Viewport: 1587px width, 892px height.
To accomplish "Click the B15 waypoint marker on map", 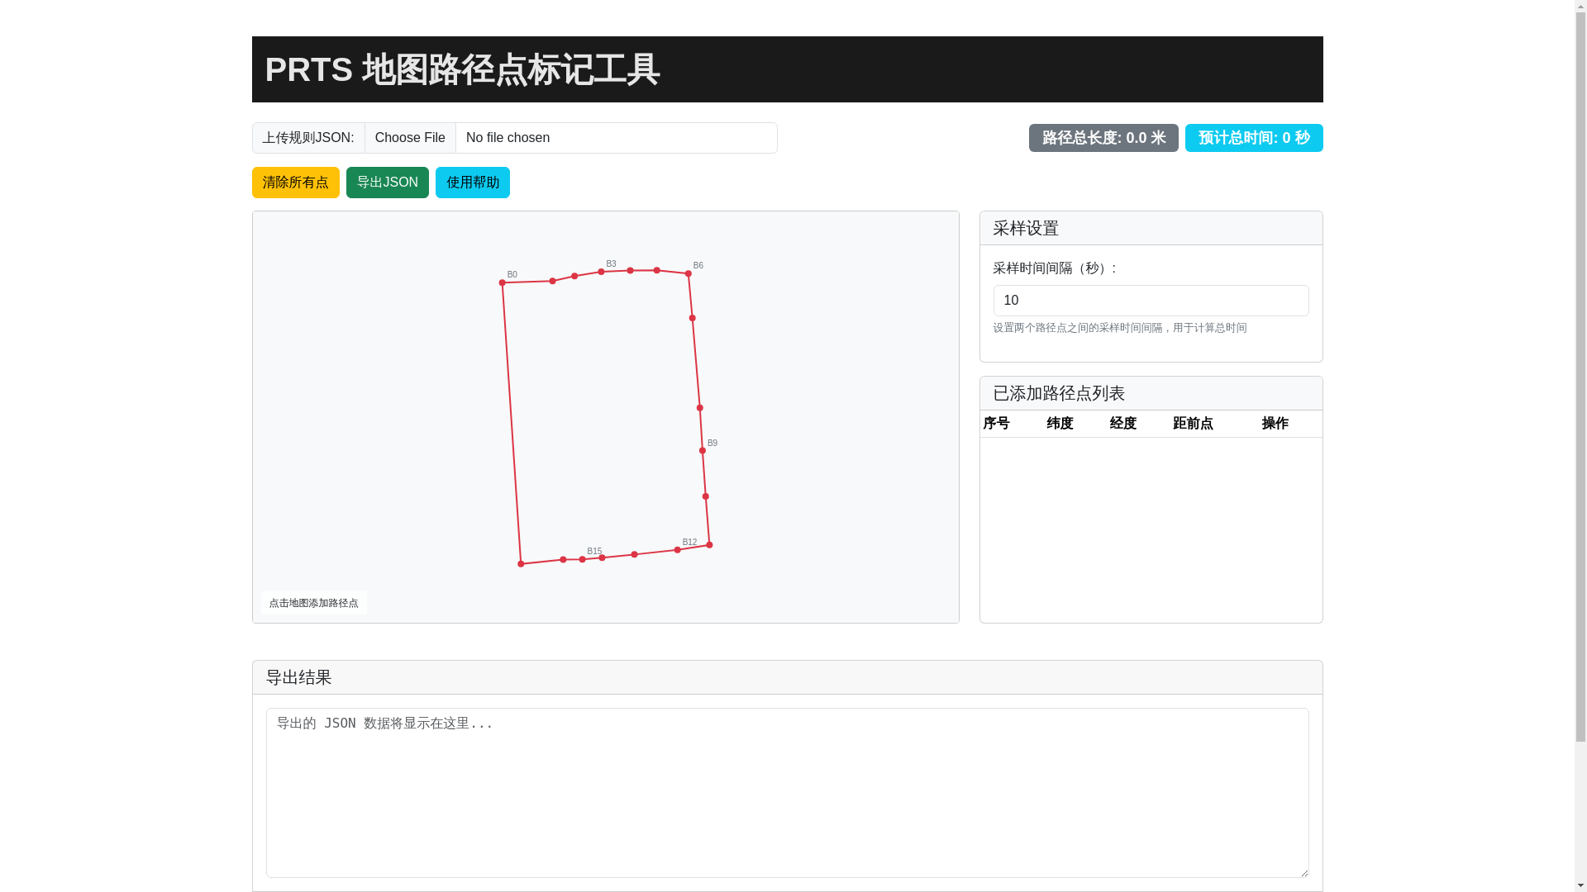I will pos(582,560).
